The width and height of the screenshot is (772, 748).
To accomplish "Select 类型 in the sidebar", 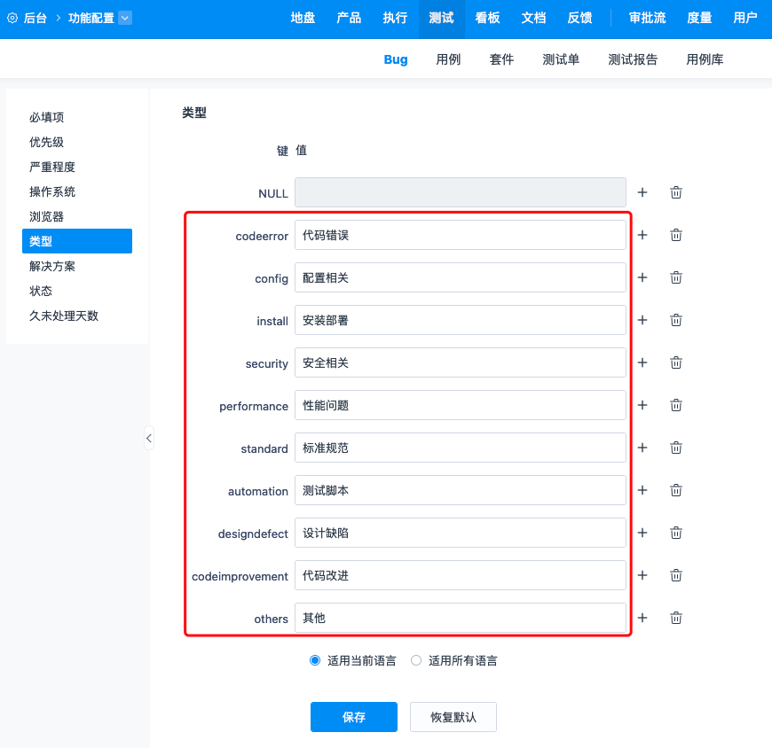I will (x=77, y=241).
